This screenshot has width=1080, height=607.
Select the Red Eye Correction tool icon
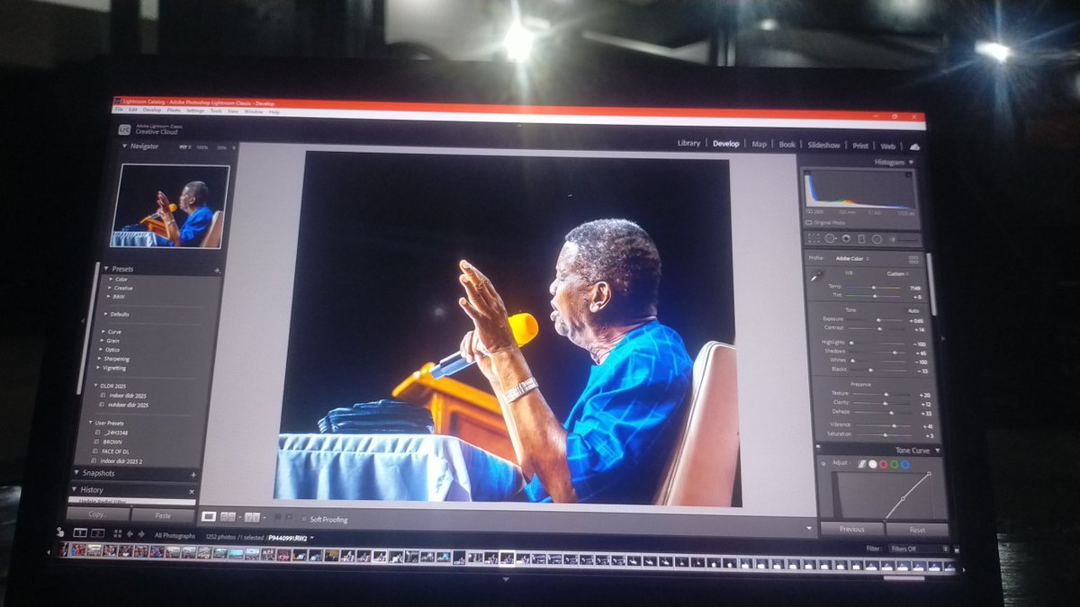pos(845,238)
